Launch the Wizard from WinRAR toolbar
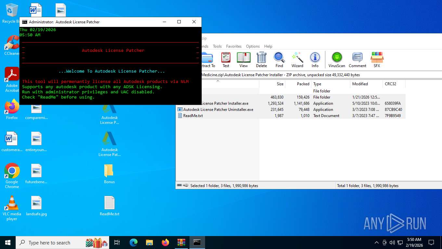 [297, 60]
